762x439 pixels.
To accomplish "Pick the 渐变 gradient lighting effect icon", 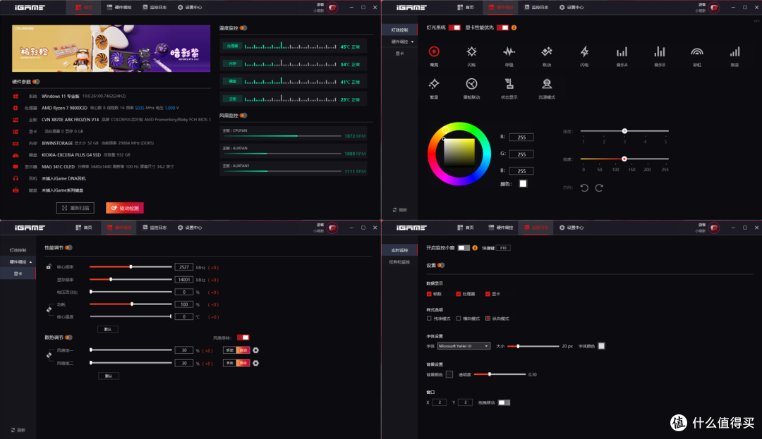I will click(734, 51).
